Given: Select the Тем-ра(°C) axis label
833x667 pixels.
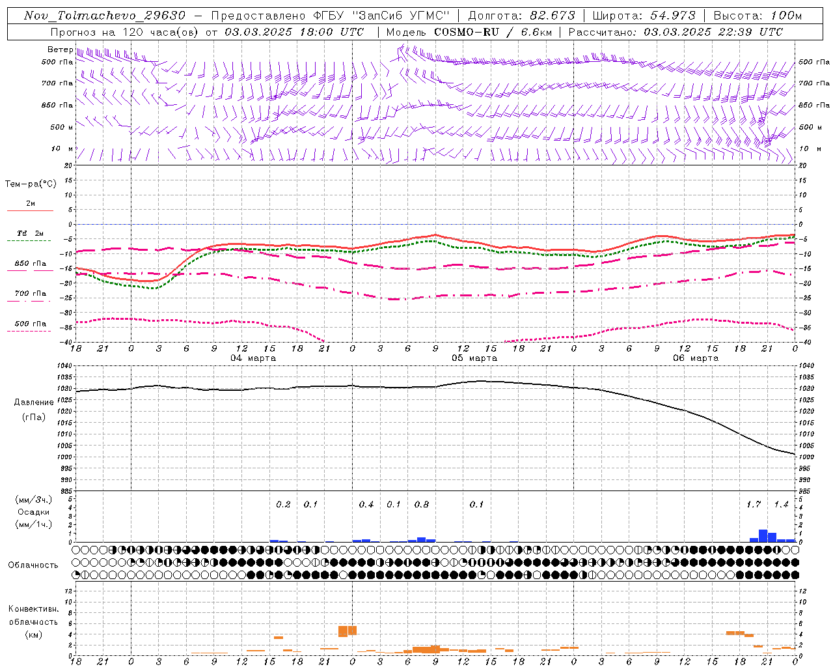Looking at the screenshot, I should 31,184.
